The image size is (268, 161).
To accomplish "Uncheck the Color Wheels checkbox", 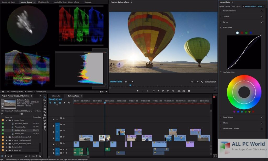I will click(262, 117).
